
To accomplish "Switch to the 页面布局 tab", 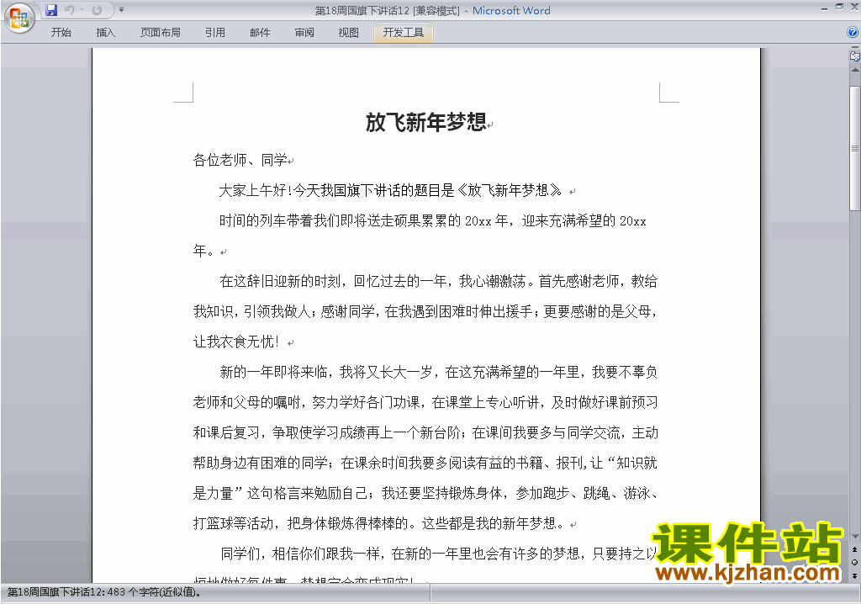I will [161, 33].
